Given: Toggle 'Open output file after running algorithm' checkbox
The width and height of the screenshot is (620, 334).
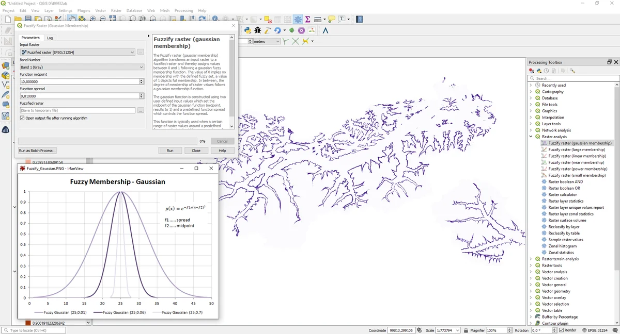Looking at the screenshot, I should [22, 118].
